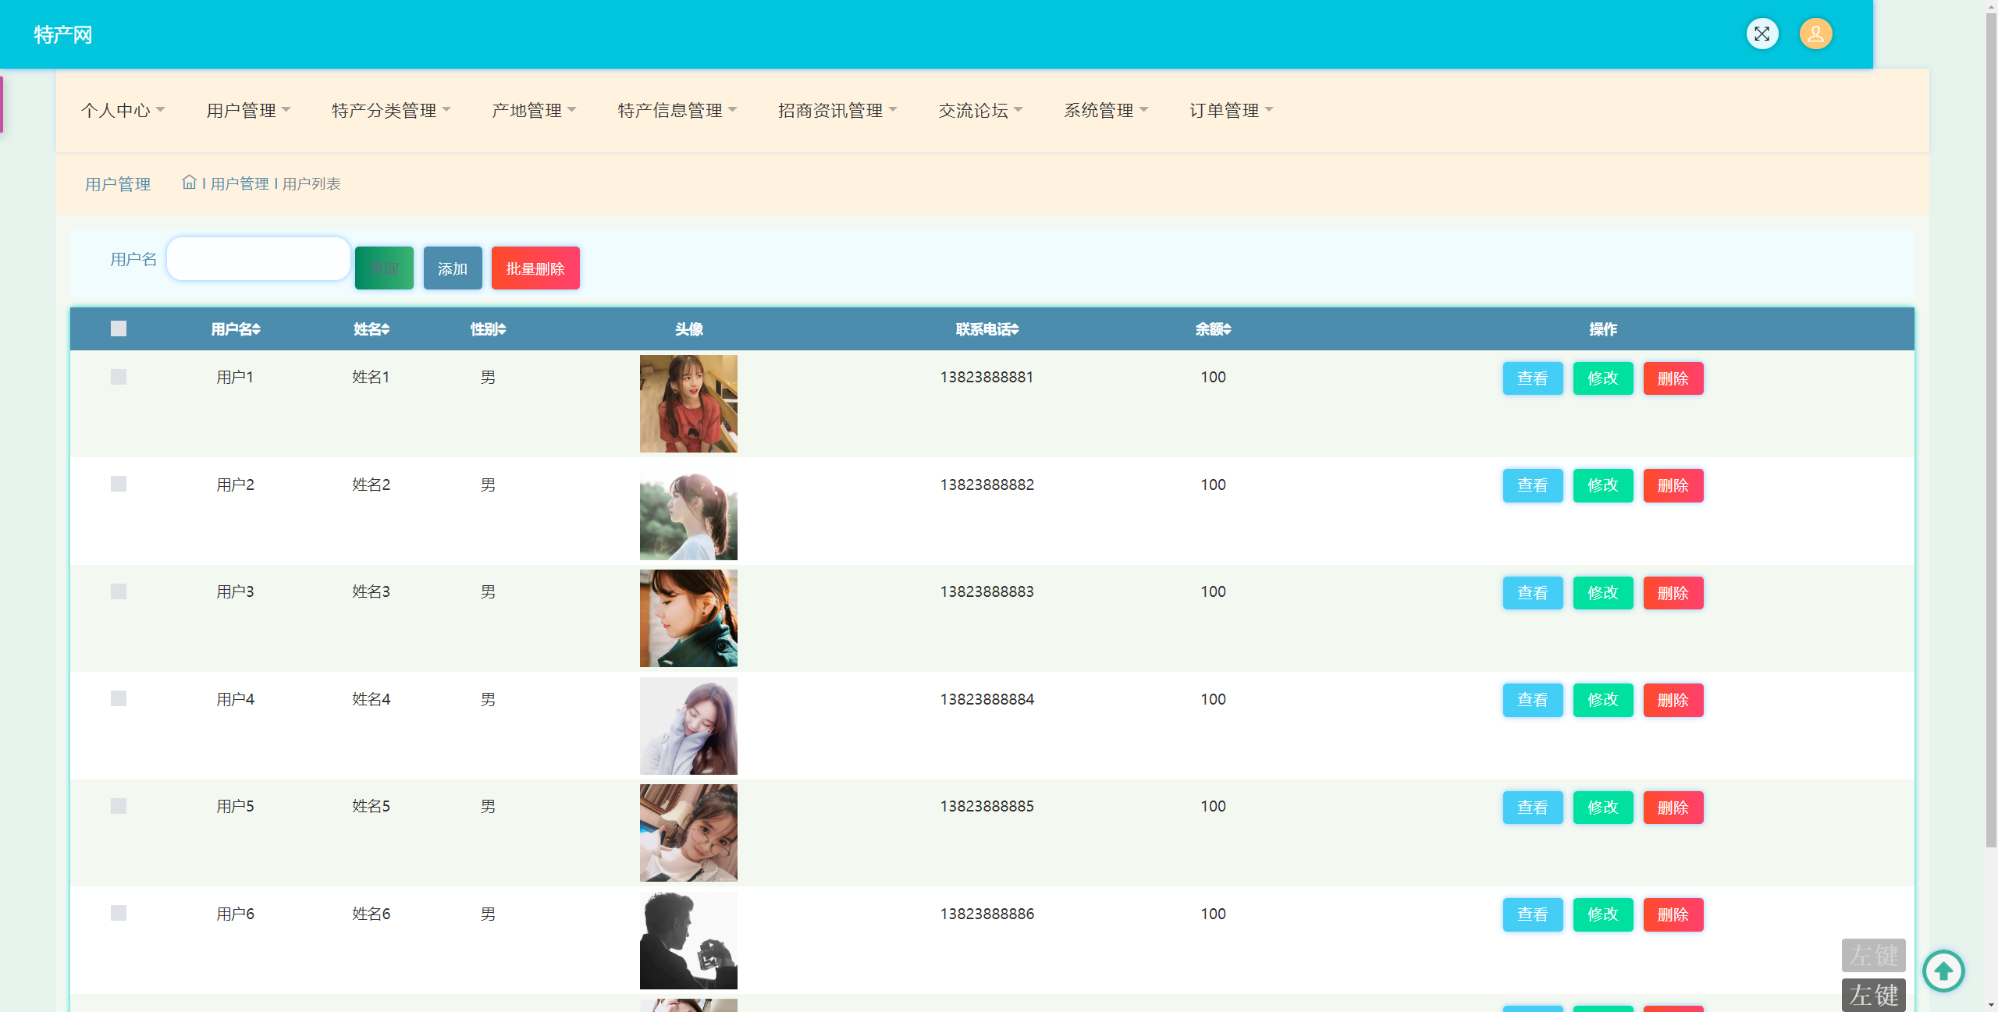Check the select-all checkbox in table header

tap(119, 328)
